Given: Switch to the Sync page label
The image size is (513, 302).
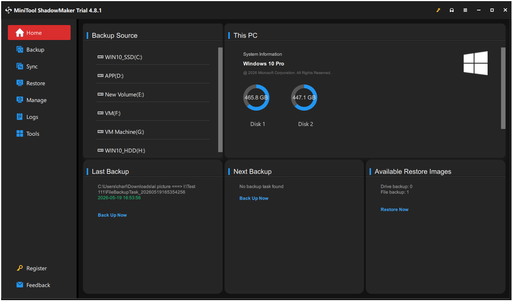Looking at the screenshot, I should pos(32,67).
